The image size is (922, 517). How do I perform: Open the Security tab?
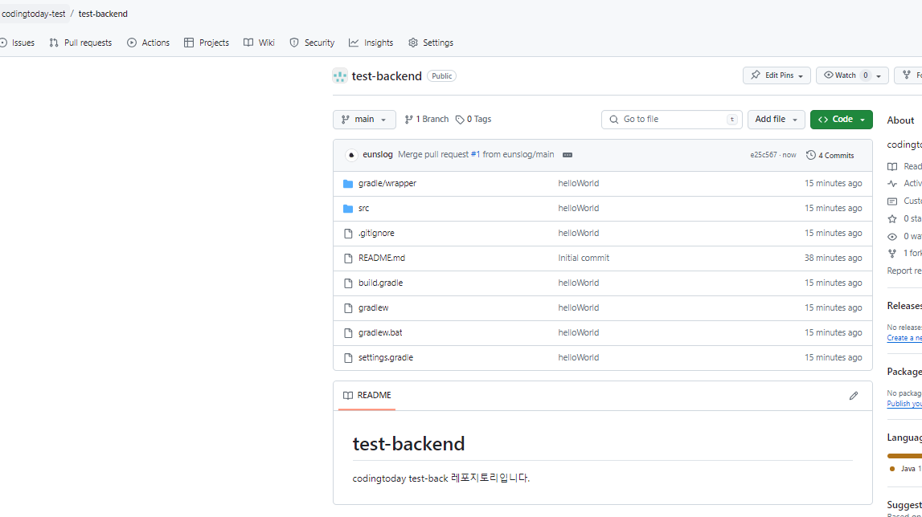point(312,43)
